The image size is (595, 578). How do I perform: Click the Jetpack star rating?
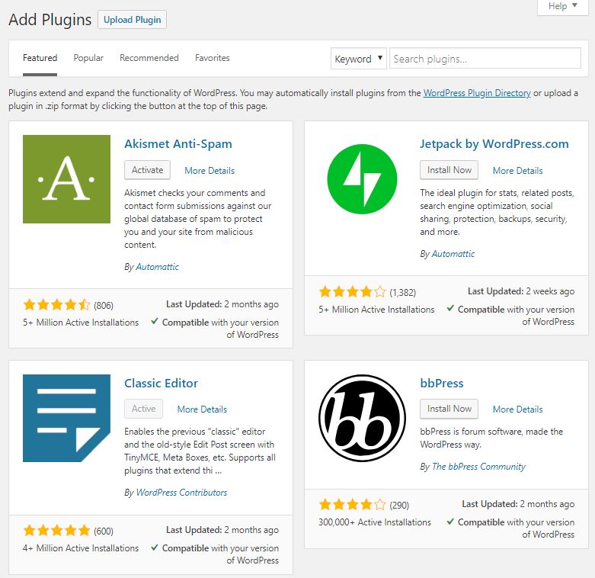(x=352, y=292)
